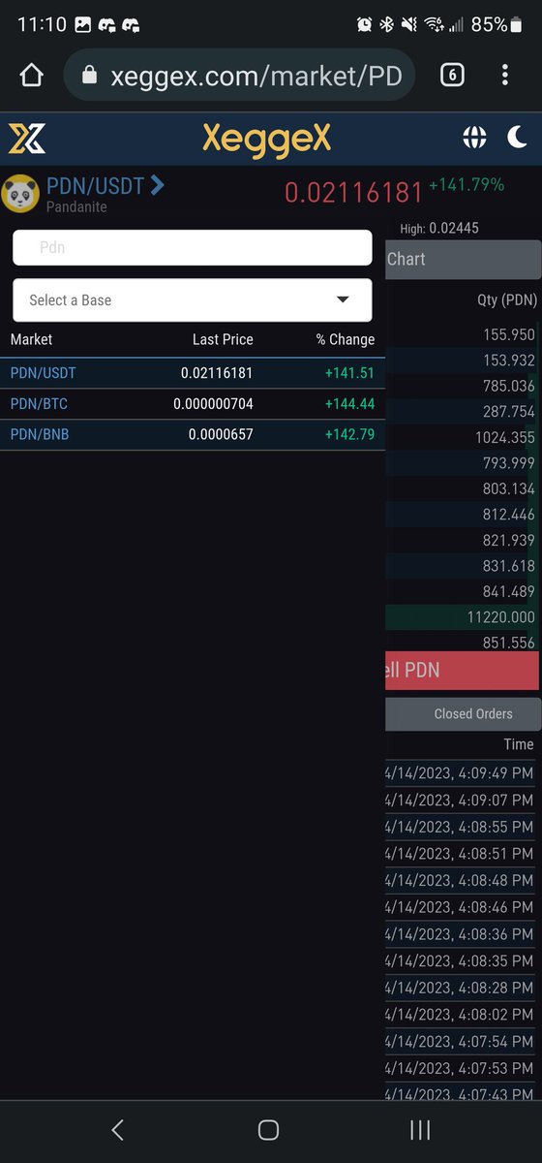Select the PDN/BNB market row
This screenshot has height=1163, width=542.
193,435
